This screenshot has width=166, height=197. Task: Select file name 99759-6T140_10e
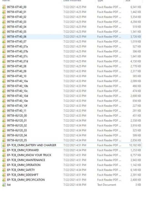click(x=17, y=101)
